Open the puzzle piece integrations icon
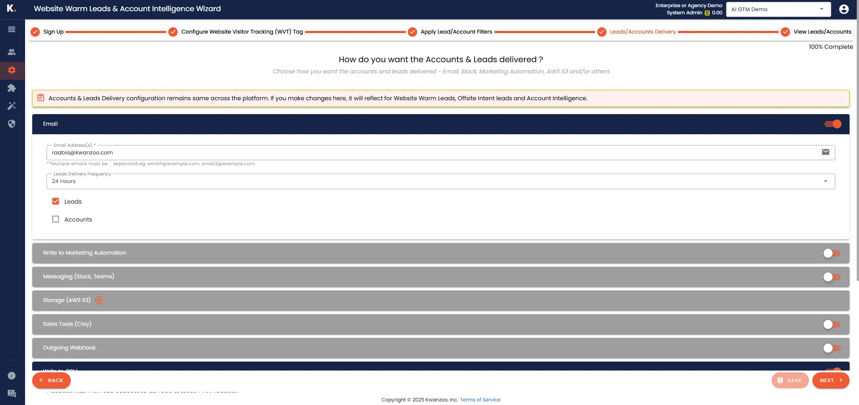The height and width of the screenshot is (405, 859). point(12,88)
